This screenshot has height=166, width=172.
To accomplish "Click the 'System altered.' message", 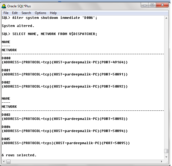I will pyautogui.click(x=18, y=26).
